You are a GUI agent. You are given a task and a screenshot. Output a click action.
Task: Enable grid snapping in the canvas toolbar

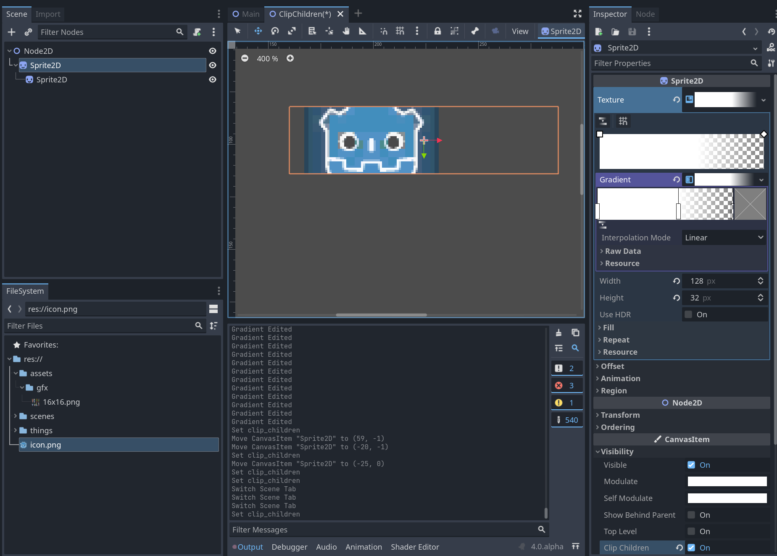click(x=400, y=31)
